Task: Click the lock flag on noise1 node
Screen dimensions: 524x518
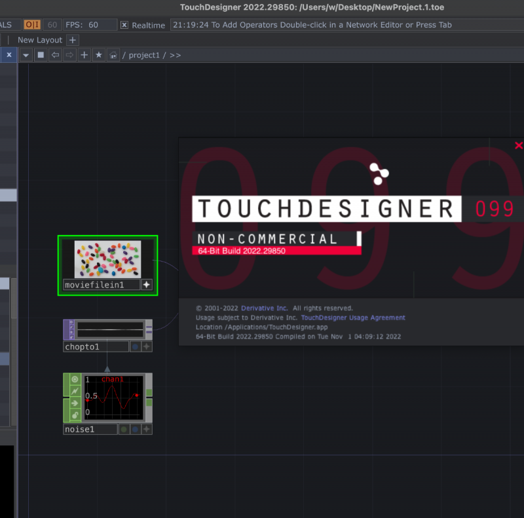Action: coord(75,415)
